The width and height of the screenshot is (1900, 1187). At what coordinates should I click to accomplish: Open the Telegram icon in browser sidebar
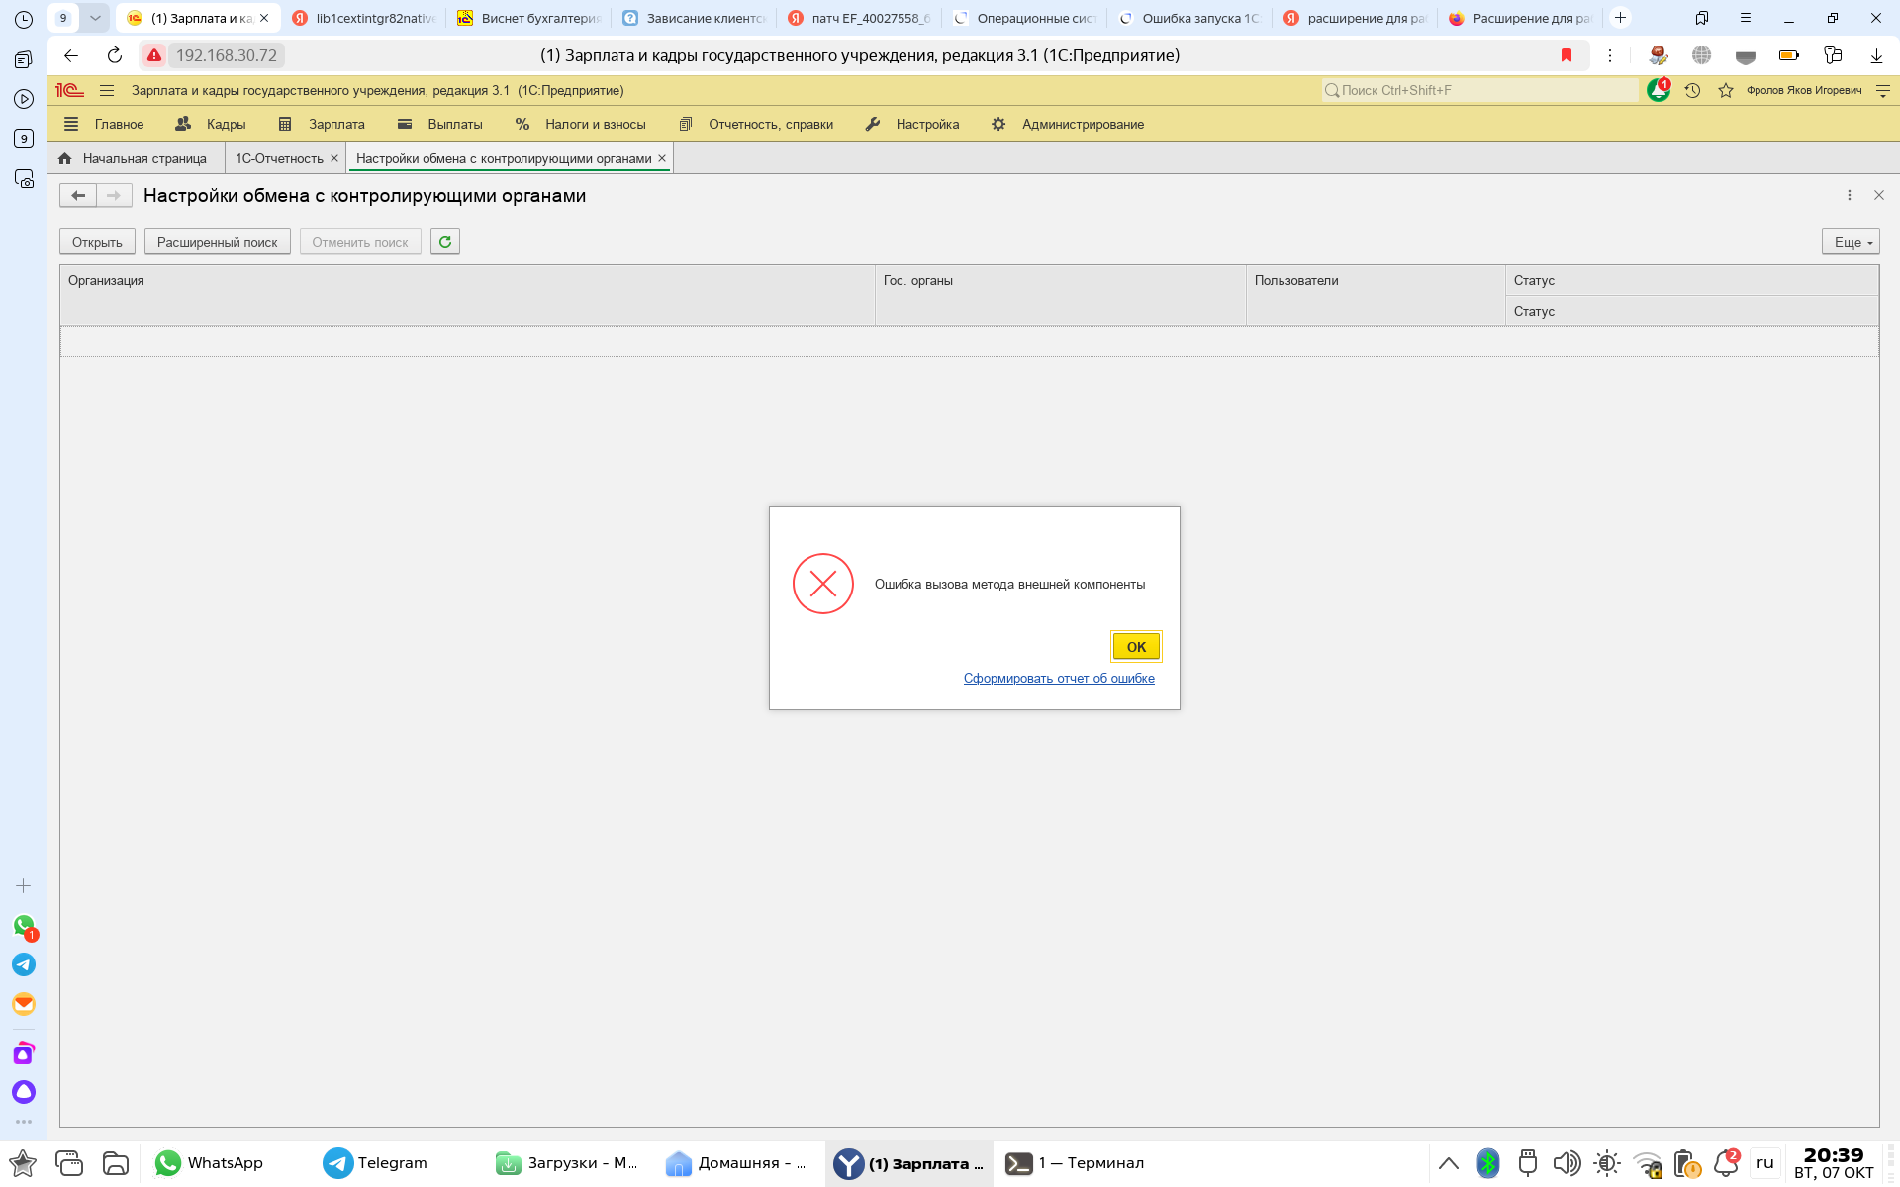click(x=24, y=964)
